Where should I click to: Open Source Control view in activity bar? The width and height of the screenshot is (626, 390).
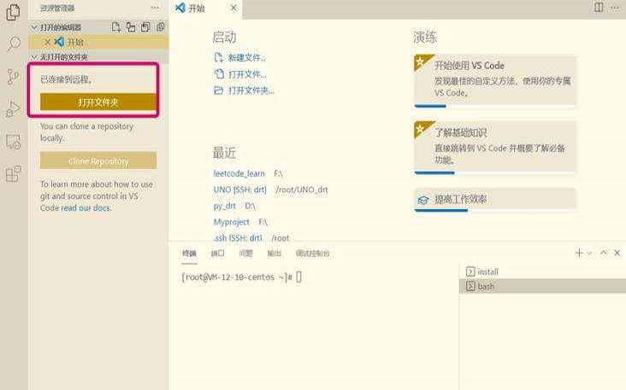click(x=13, y=77)
